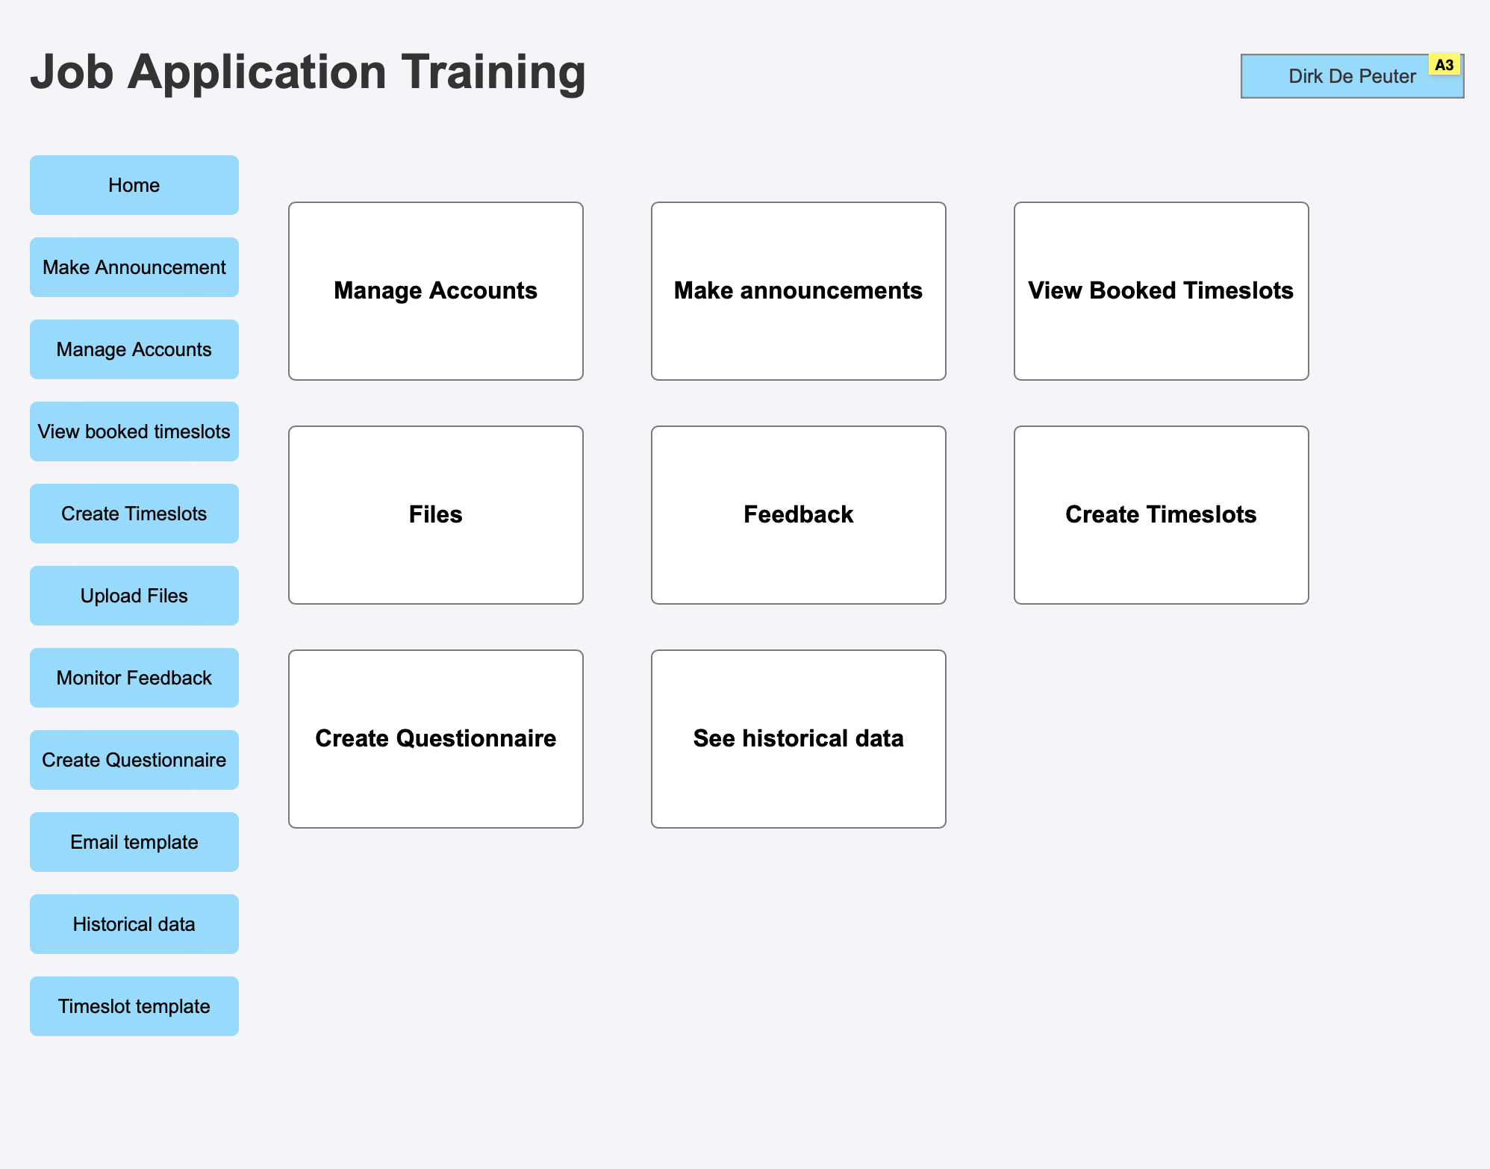The height and width of the screenshot is (1169, 1490).
Task: Open the View Booked Timeslots card
Action: (x=1161, y=290)
